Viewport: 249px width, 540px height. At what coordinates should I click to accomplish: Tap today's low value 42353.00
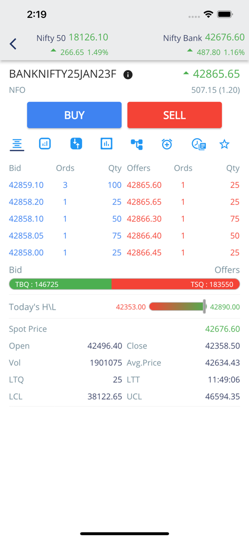[x=131, y=307]
